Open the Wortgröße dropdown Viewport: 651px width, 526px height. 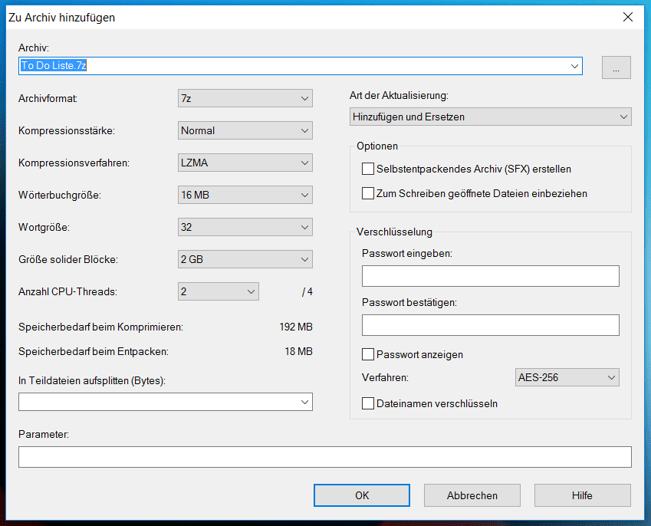click(245, 227)
